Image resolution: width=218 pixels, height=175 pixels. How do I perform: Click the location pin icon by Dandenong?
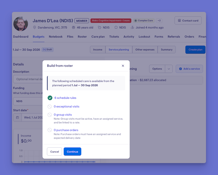(34, 27)
